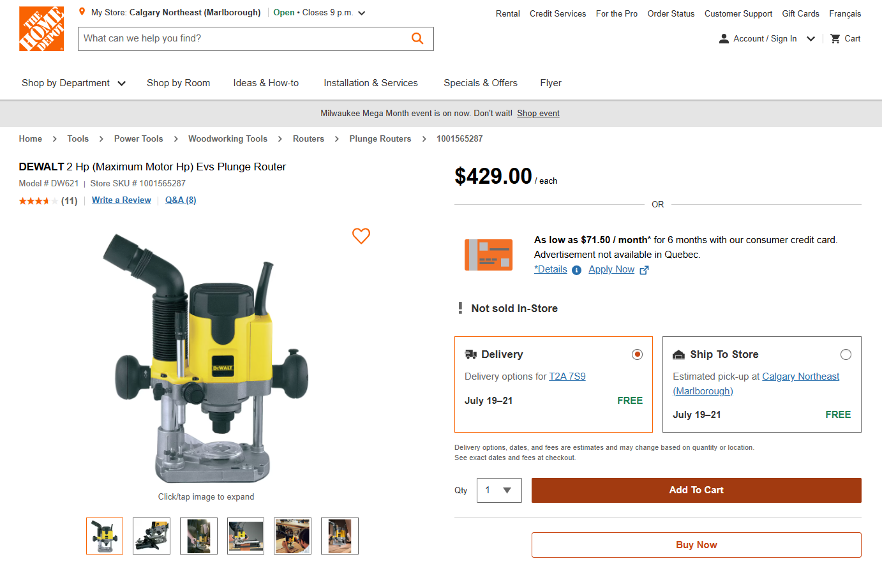Image resolution: width=882 pixels, height=566 pixels.
Task: Click the orange search magnifier icon
Action: (417, 39)
